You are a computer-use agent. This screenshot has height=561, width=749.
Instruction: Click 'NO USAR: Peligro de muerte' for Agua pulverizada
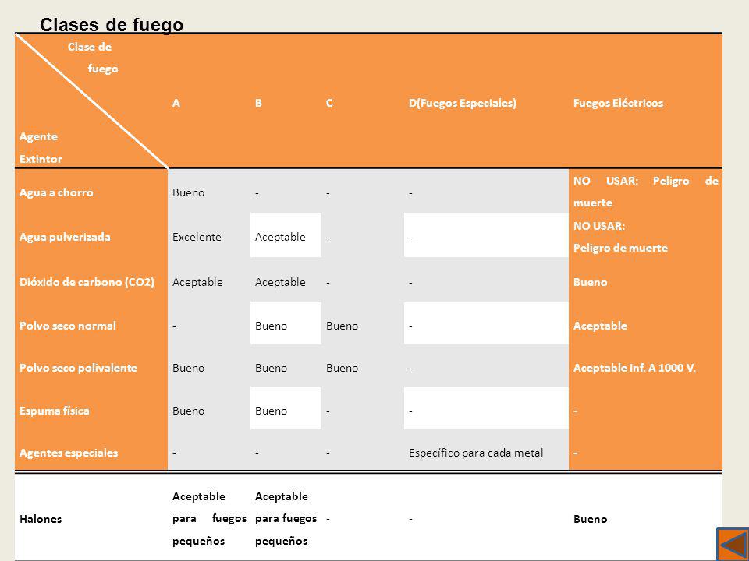(x=620, y=237)
